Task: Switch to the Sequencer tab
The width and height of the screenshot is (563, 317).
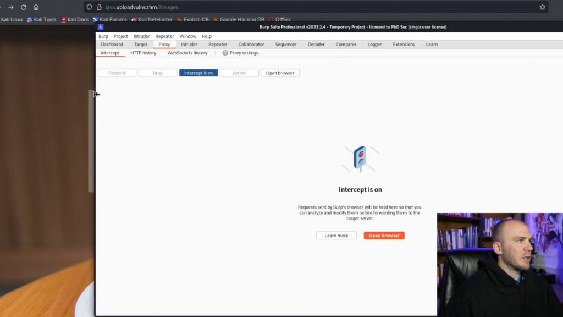Action: tap(286, 45)
